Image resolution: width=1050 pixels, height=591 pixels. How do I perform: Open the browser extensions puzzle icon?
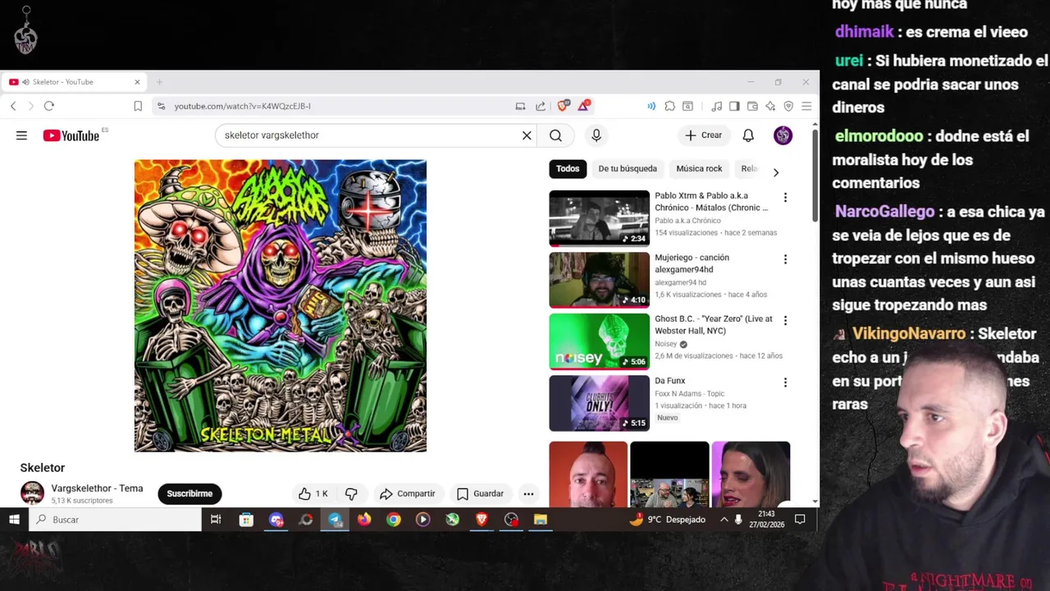(670, 106)
